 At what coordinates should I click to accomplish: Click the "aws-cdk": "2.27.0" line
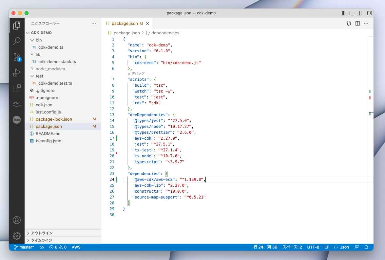(x=156, y=138)
